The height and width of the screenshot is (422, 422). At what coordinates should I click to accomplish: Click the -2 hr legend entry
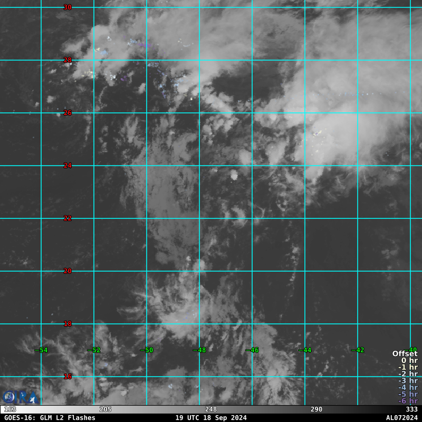408,374
